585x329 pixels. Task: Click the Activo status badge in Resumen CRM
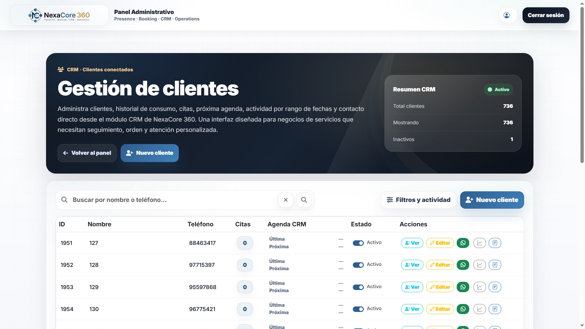(x=498, y=90)
